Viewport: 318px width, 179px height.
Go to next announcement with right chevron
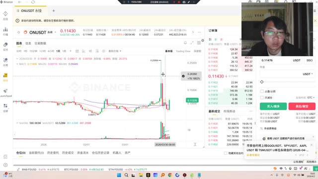pos(308,155)
